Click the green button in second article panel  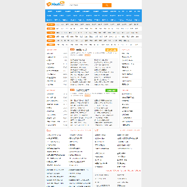pyautogui.click(x=111, y=90)
